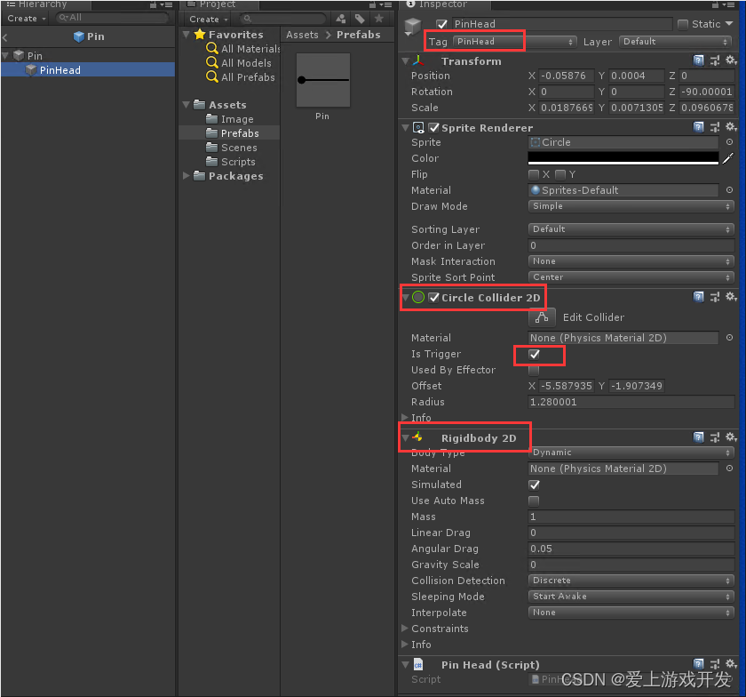The width and height of the screenshot is (746, 697).
Task: Enable Used By Effector
Action: (x=534, y=370)
